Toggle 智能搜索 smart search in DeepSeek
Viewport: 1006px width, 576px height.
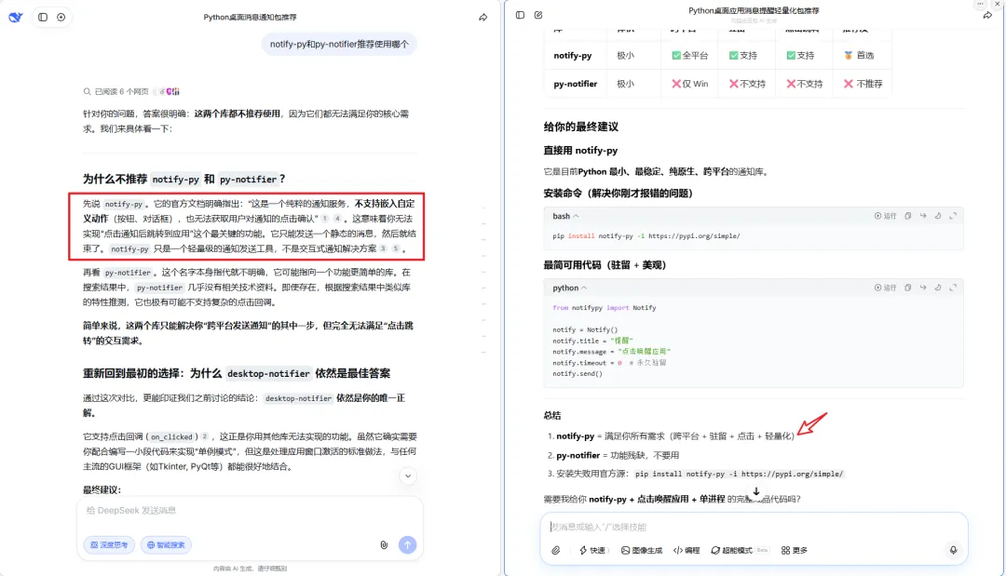[166, 544]
